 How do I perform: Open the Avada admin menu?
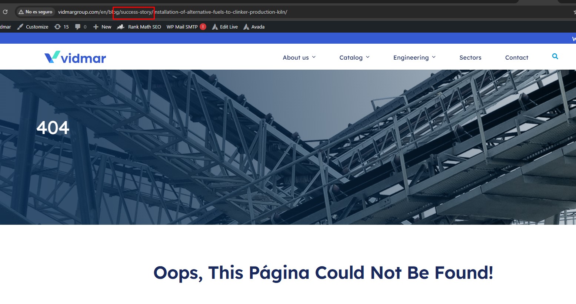(x=258, y=27)
